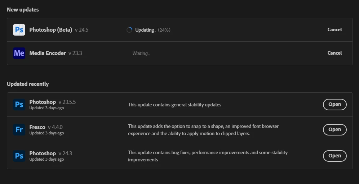Click the Photoshop (Beta) app icon
The width and height of the screenshot is (359, 184).
pos(19,30)
